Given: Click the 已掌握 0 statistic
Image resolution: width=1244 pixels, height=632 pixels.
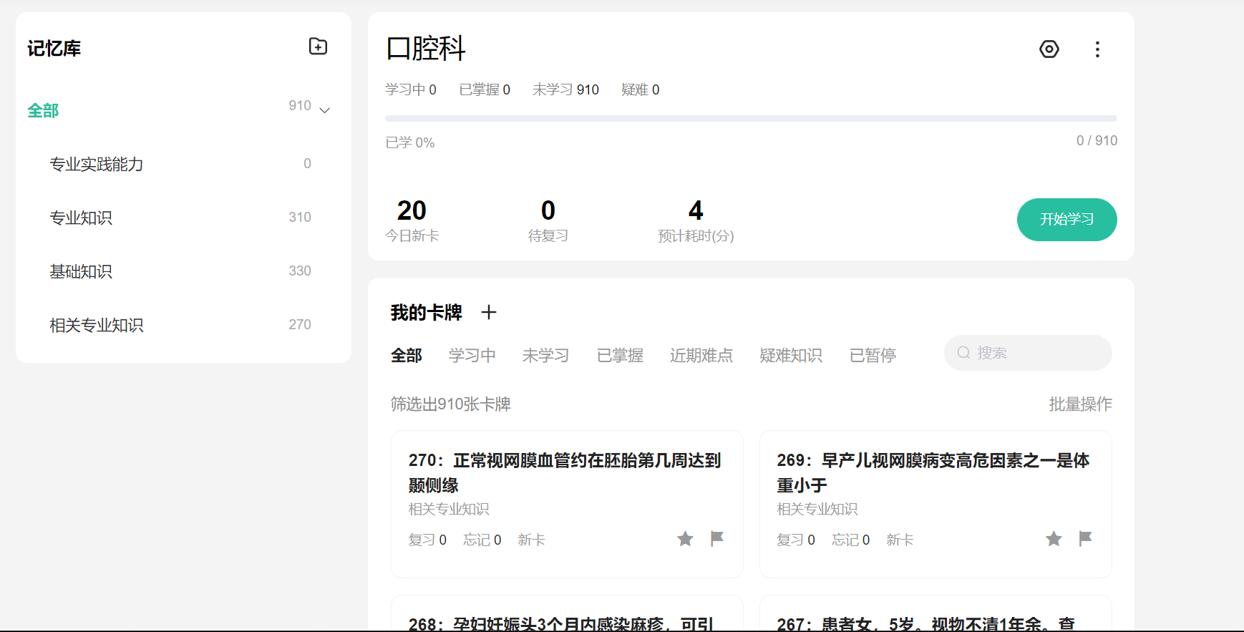Looking at the screenshot, I should pos(485,89).
